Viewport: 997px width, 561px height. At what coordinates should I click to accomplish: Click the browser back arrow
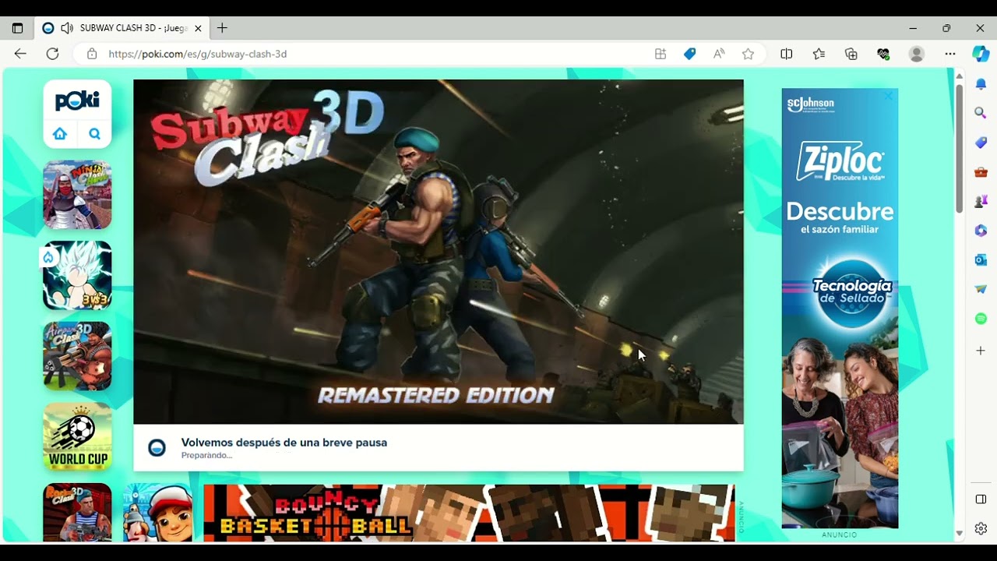20,54
